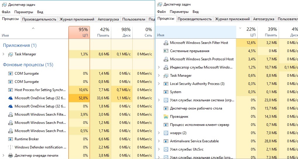Image resolution: width=298 pixels, height=159 pixels.
Task: Click Task Manager app icon in left window
Action: click(x=10, y=54)
